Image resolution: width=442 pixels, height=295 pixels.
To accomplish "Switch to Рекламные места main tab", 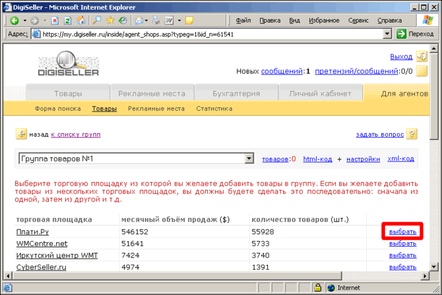I will click(x=152, y=93).
